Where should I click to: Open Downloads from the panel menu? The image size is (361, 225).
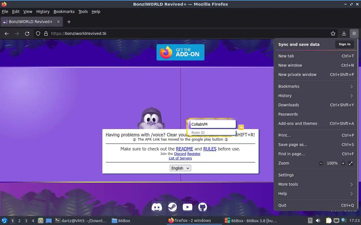tap(316, 105)
